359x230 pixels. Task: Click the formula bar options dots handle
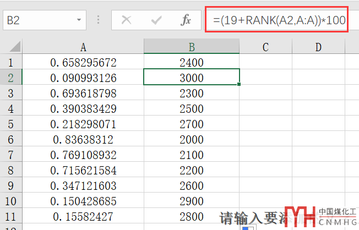[98, 20]
